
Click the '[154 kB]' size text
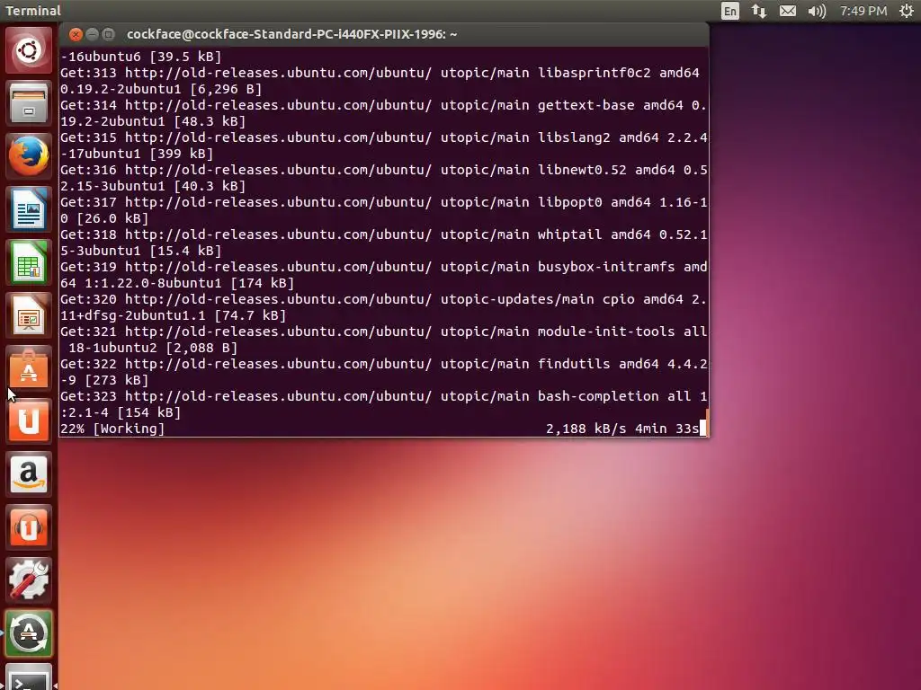pos(149,412)
